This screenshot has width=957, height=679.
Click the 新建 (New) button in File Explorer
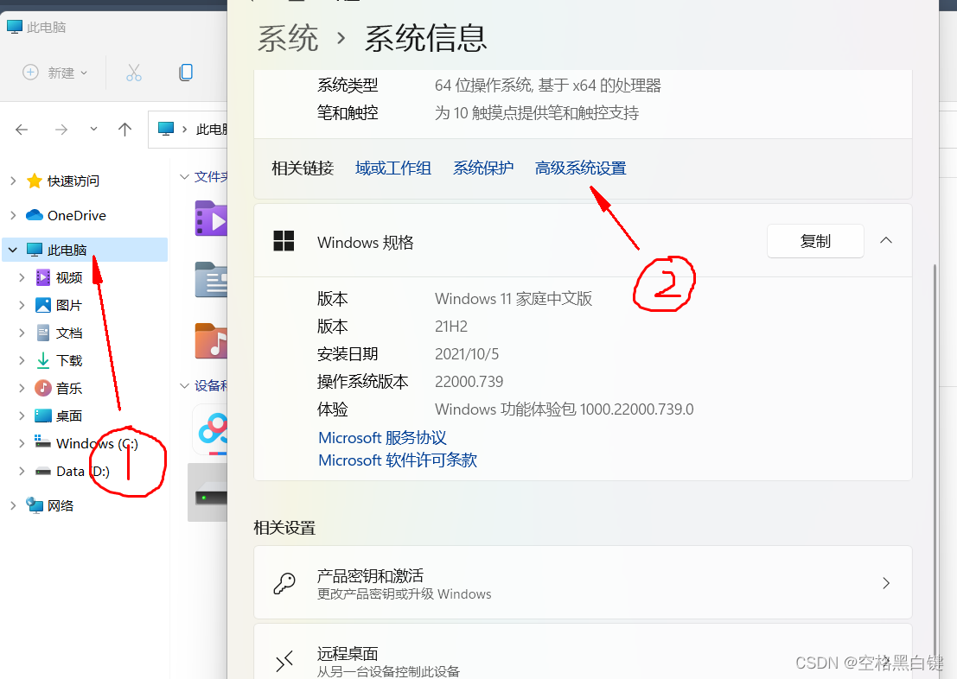(55, 73)
